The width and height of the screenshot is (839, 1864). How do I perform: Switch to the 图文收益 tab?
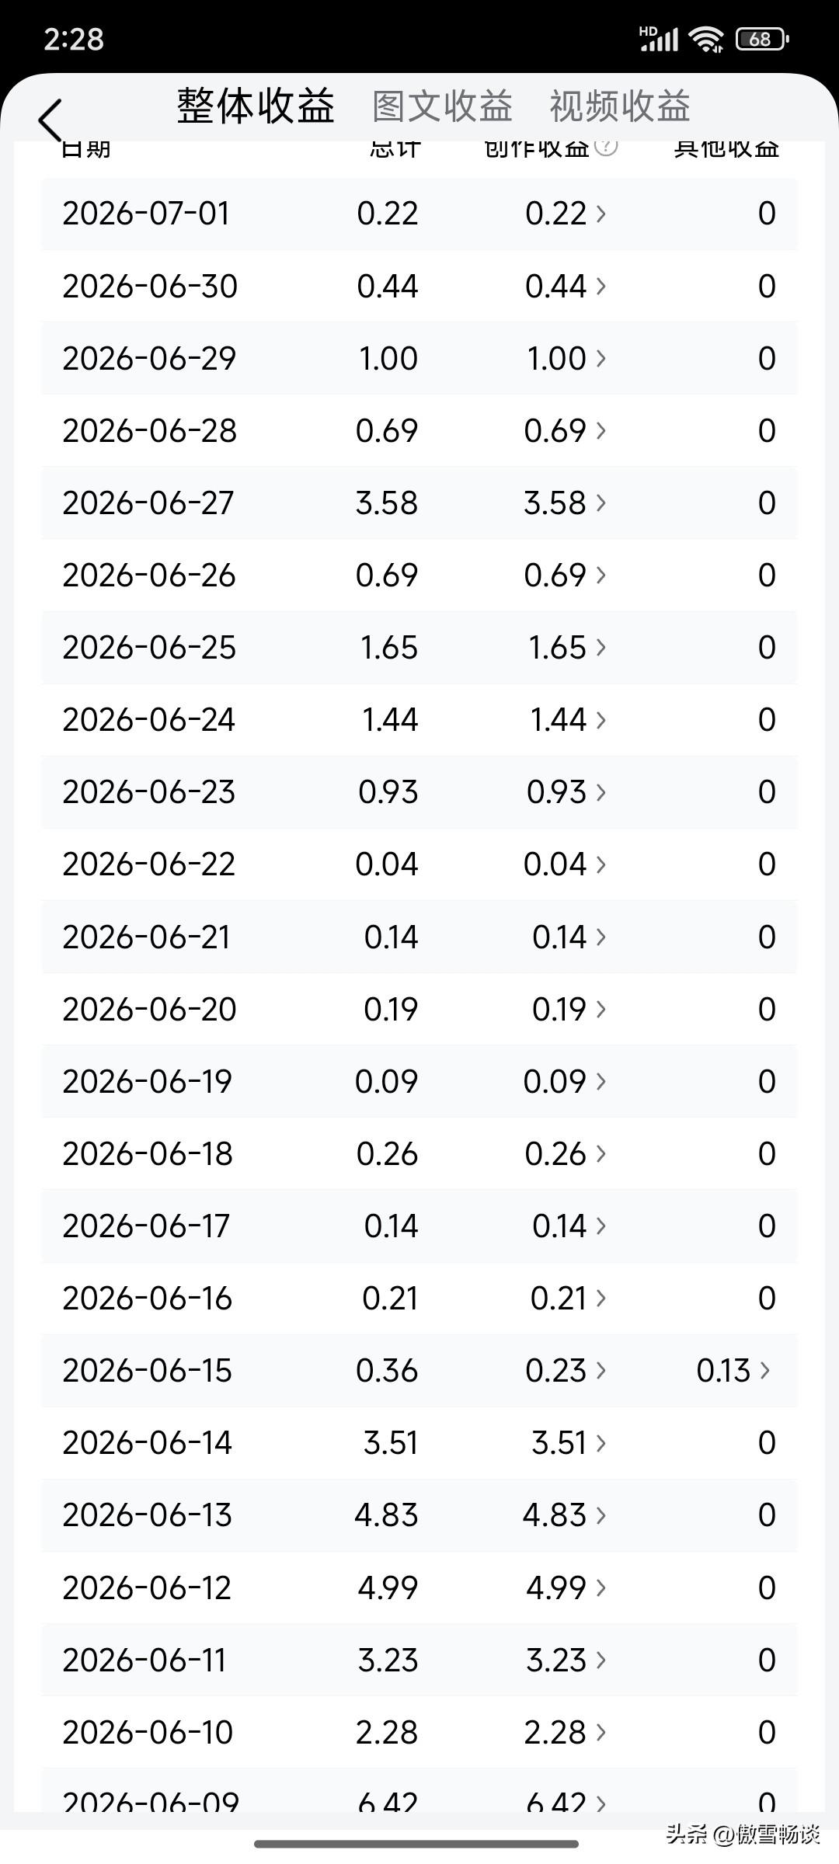442,106
